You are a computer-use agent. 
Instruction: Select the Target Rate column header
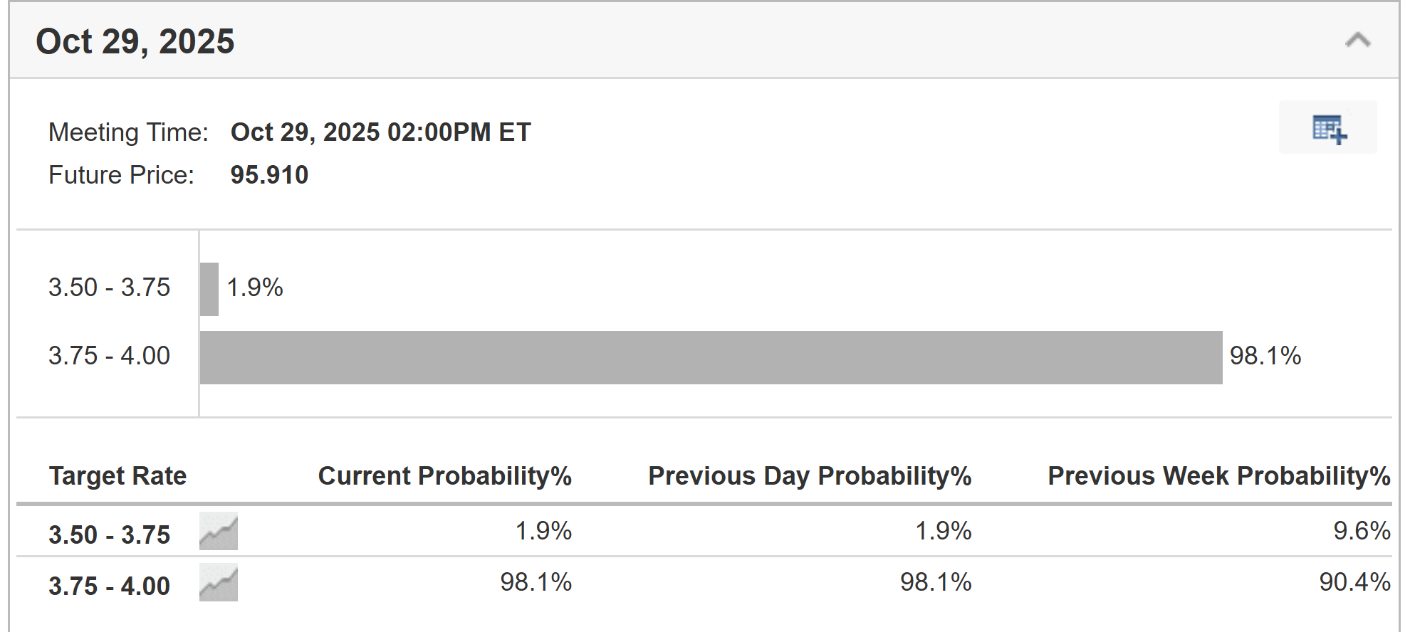point(117,475)
